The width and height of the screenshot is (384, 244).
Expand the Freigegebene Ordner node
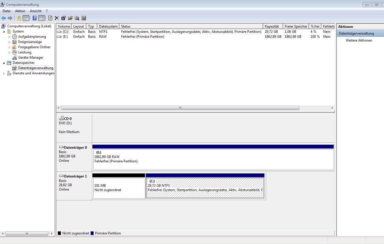point(9,47)
